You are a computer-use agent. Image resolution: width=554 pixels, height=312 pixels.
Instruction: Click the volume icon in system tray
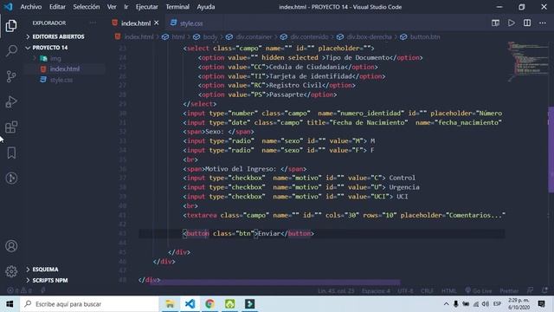pos(486,304)
